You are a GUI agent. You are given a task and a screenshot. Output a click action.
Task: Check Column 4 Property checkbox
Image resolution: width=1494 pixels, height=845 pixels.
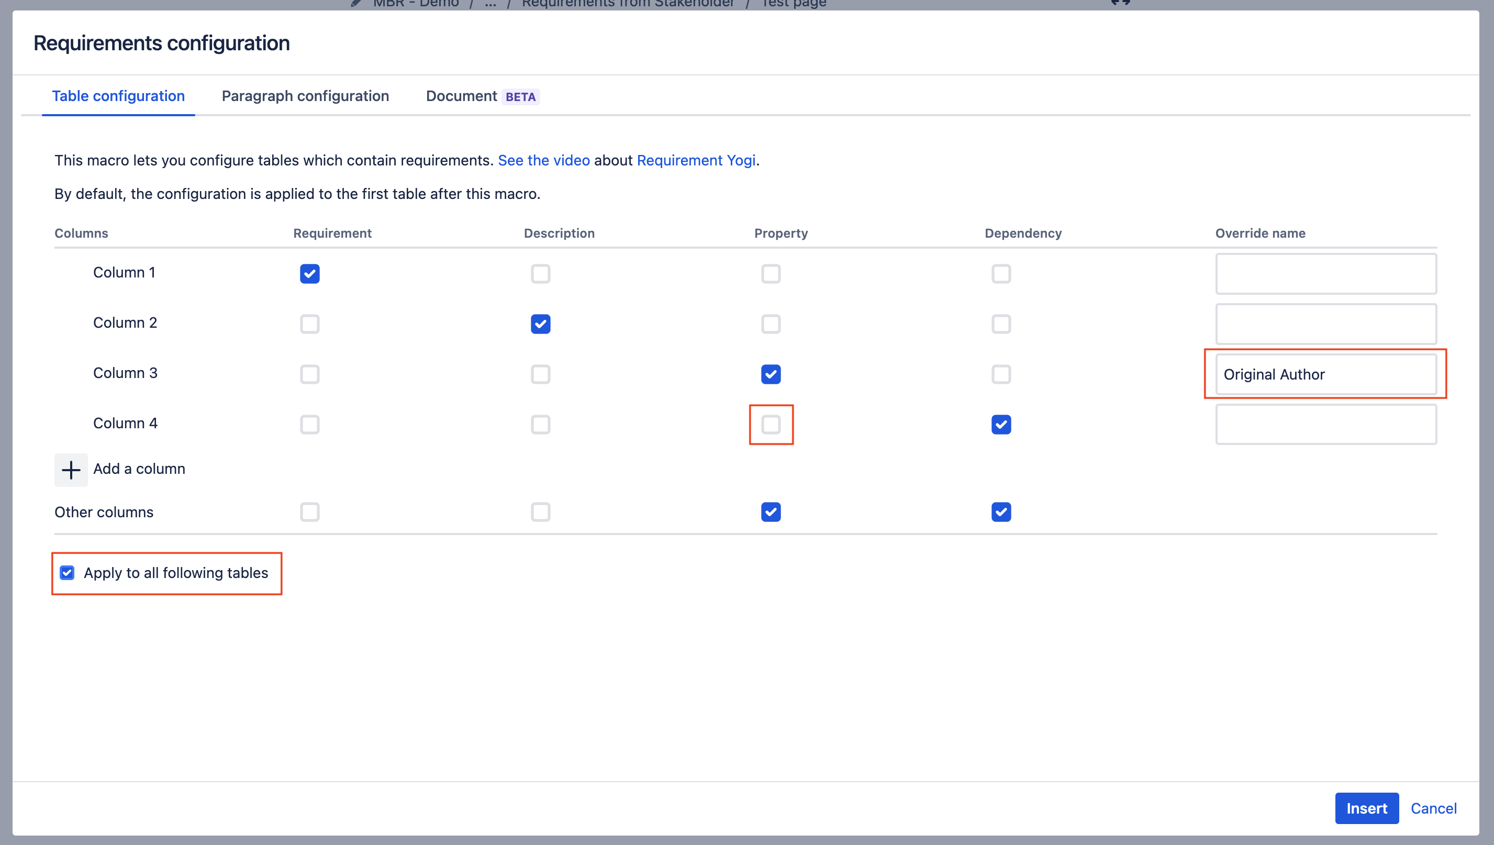click(771, 424)
